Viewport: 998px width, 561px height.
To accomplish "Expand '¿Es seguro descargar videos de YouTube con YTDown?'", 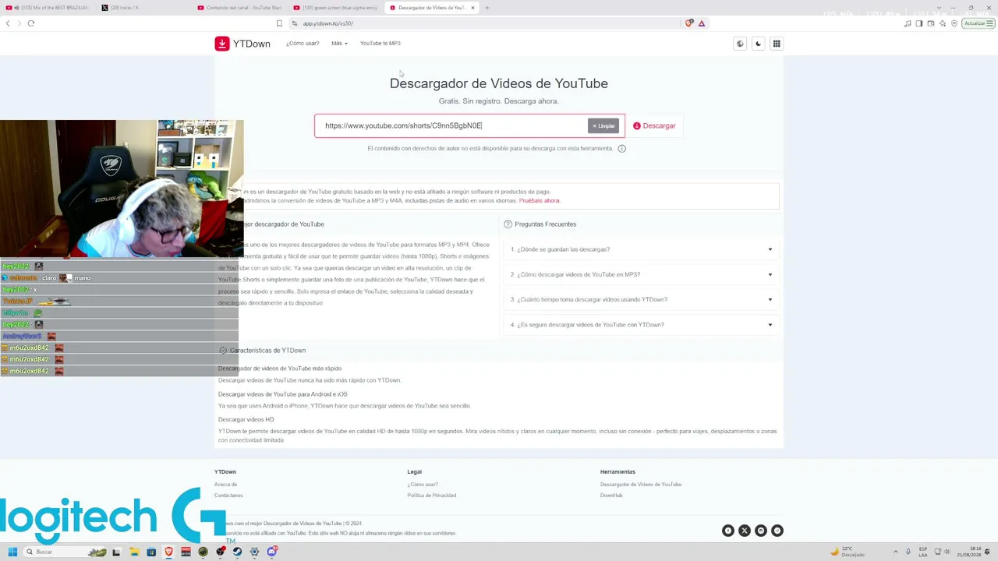I will coord(642,325).
